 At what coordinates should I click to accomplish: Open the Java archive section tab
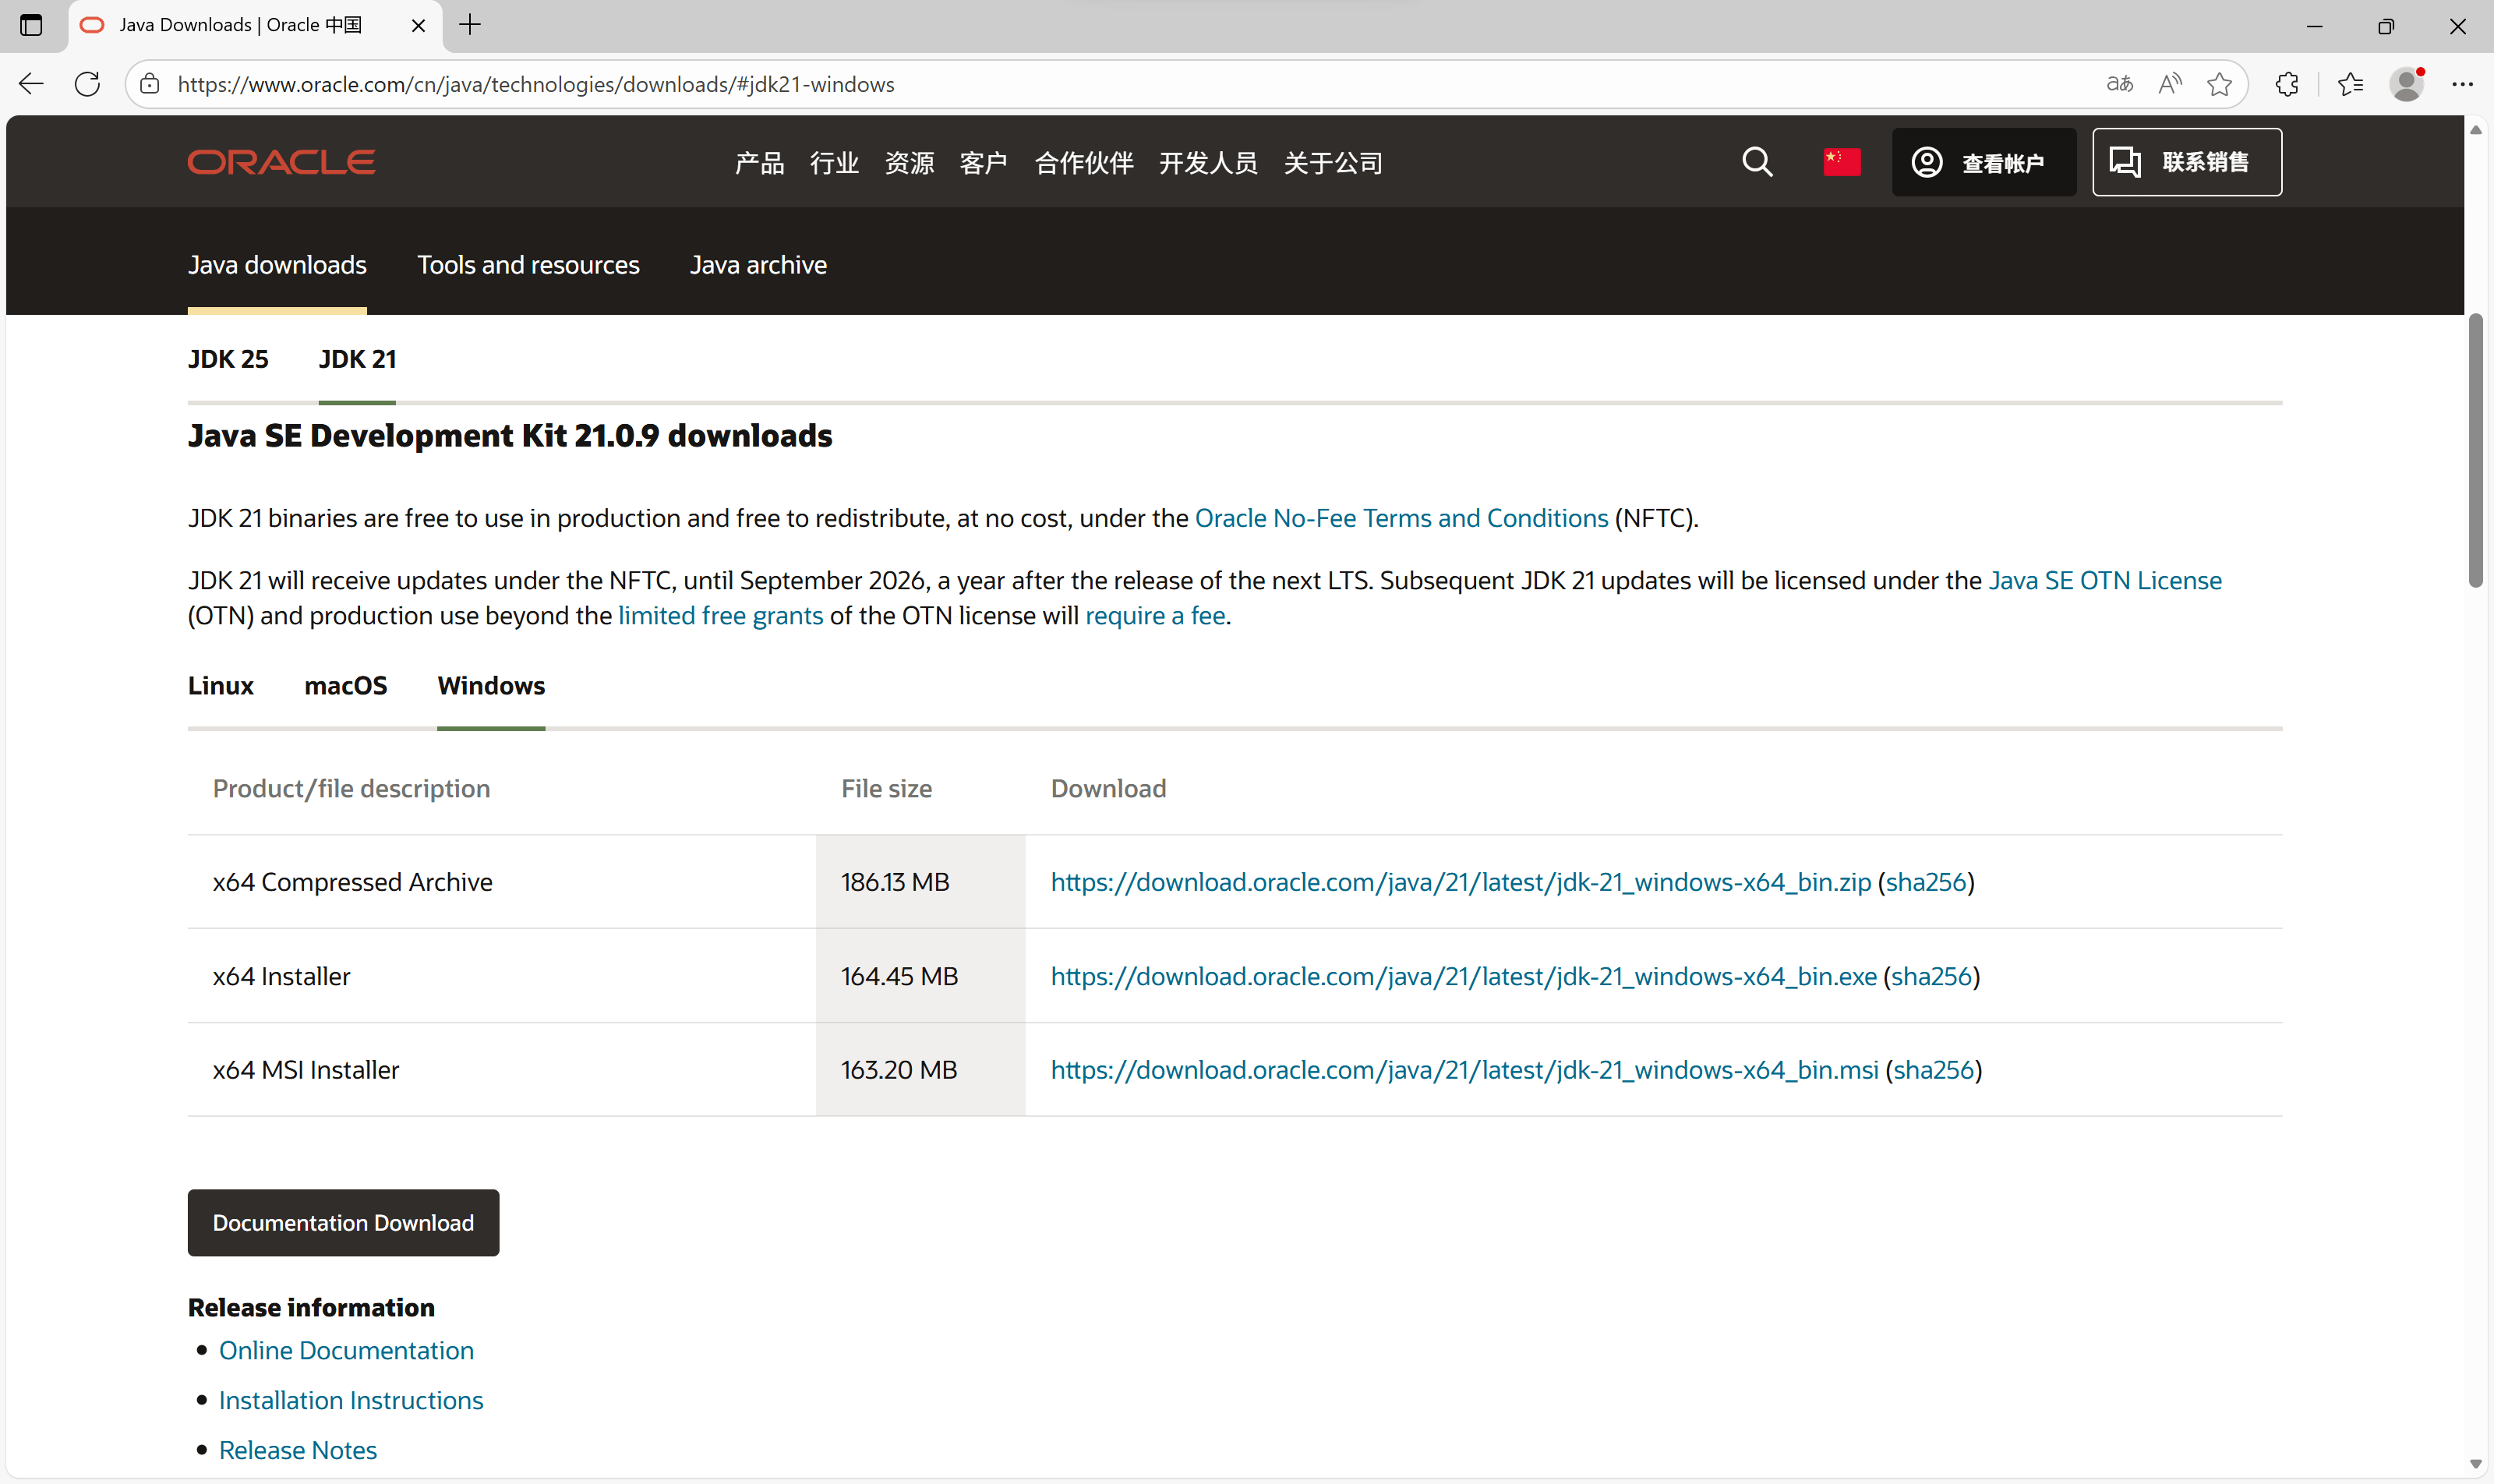758,265
